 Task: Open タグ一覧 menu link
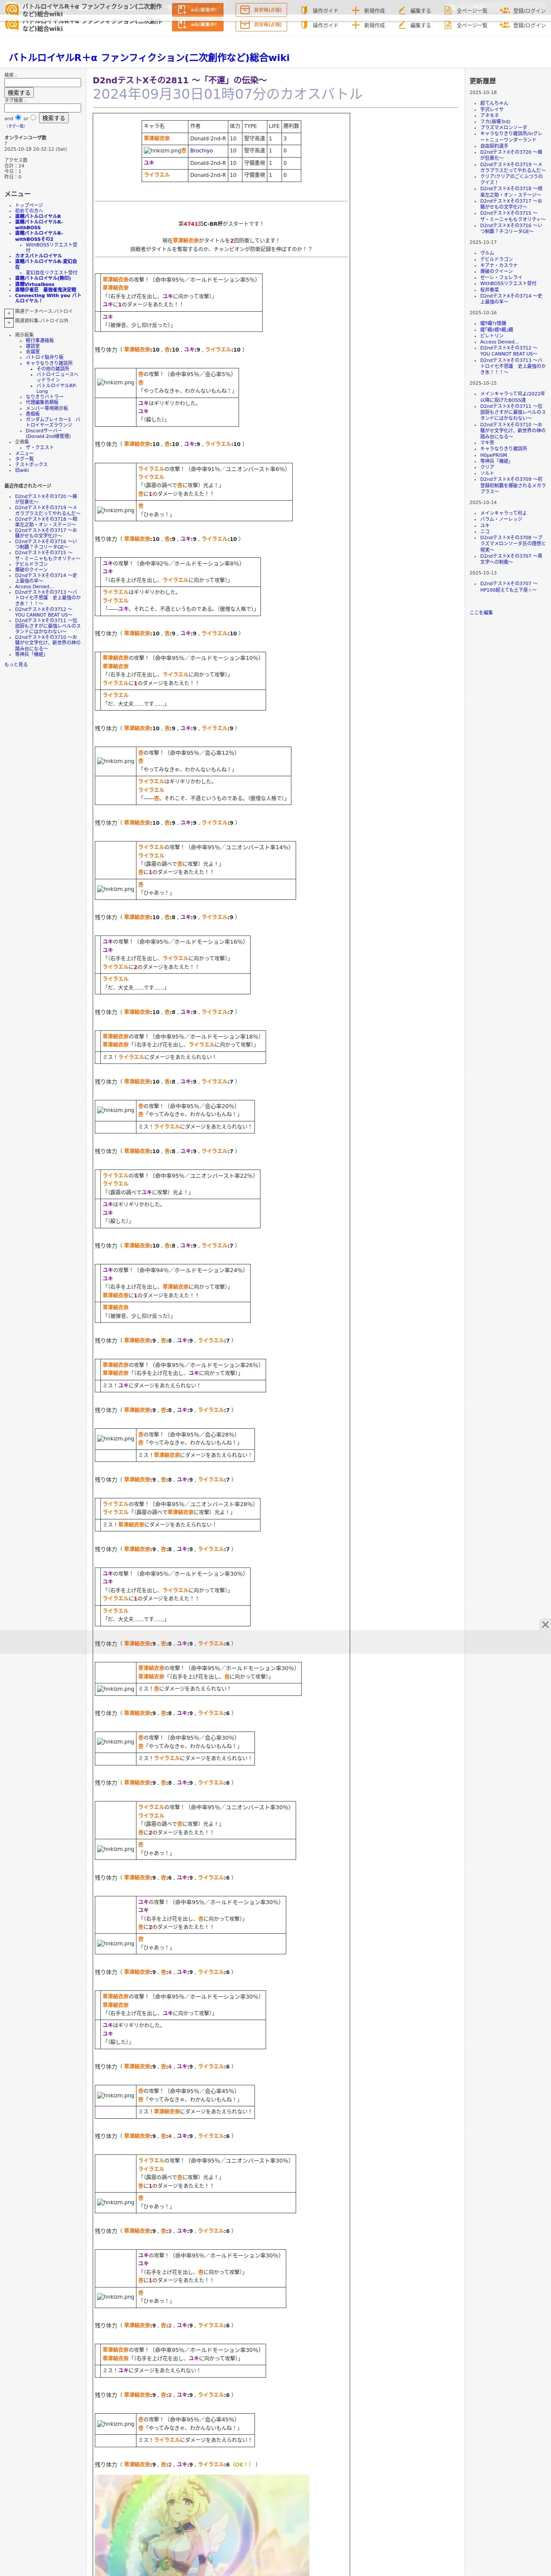point(24,459)
